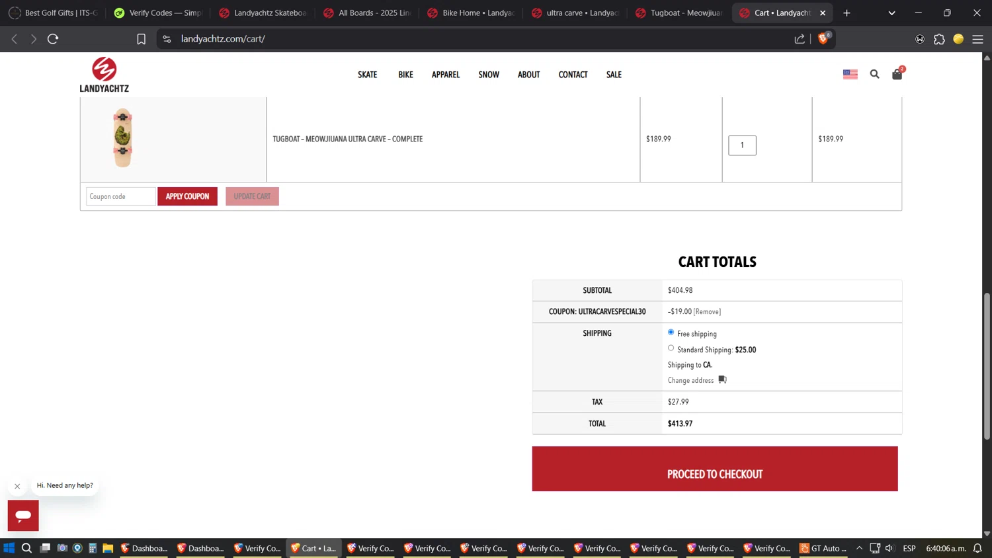
Task: Click the page vertical scrollbar thumb
Action: (x=987, y=366)
